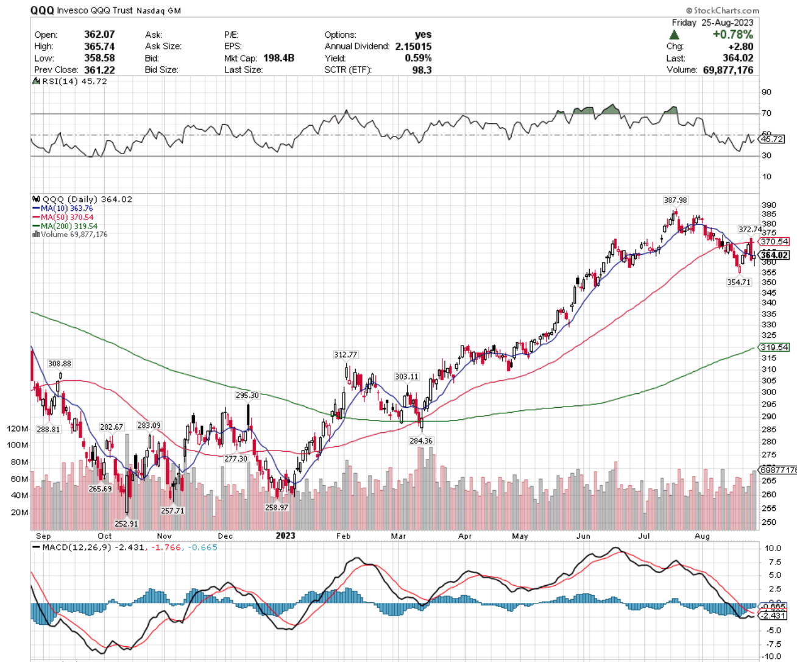Click the '354.71' low price annotation

click(x=739, y=282)
